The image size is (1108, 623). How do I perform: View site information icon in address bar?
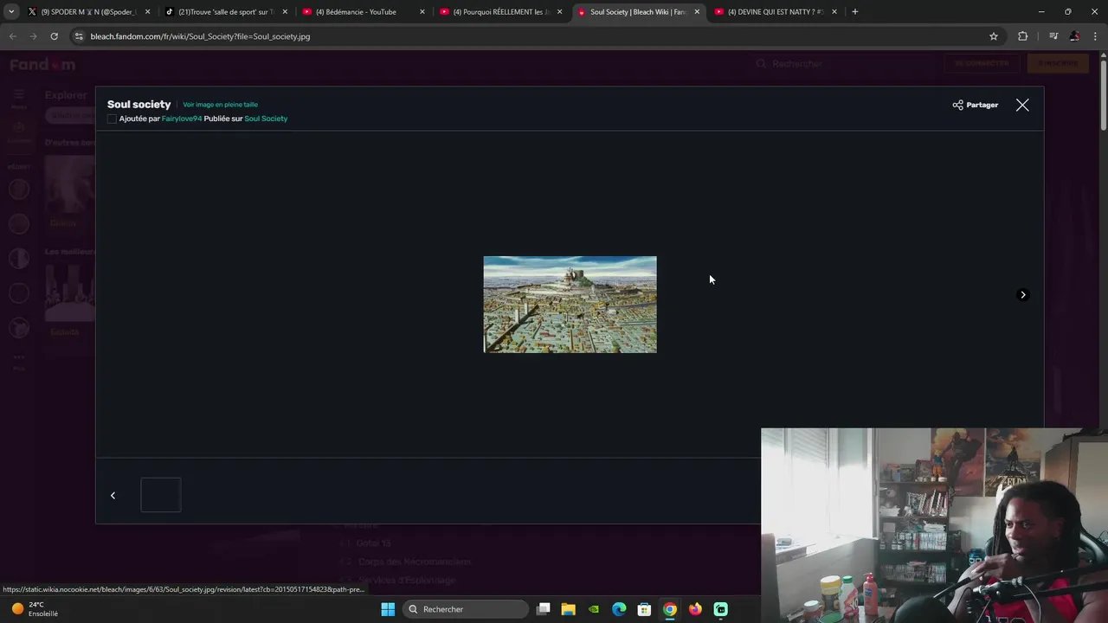pos(79,36)
